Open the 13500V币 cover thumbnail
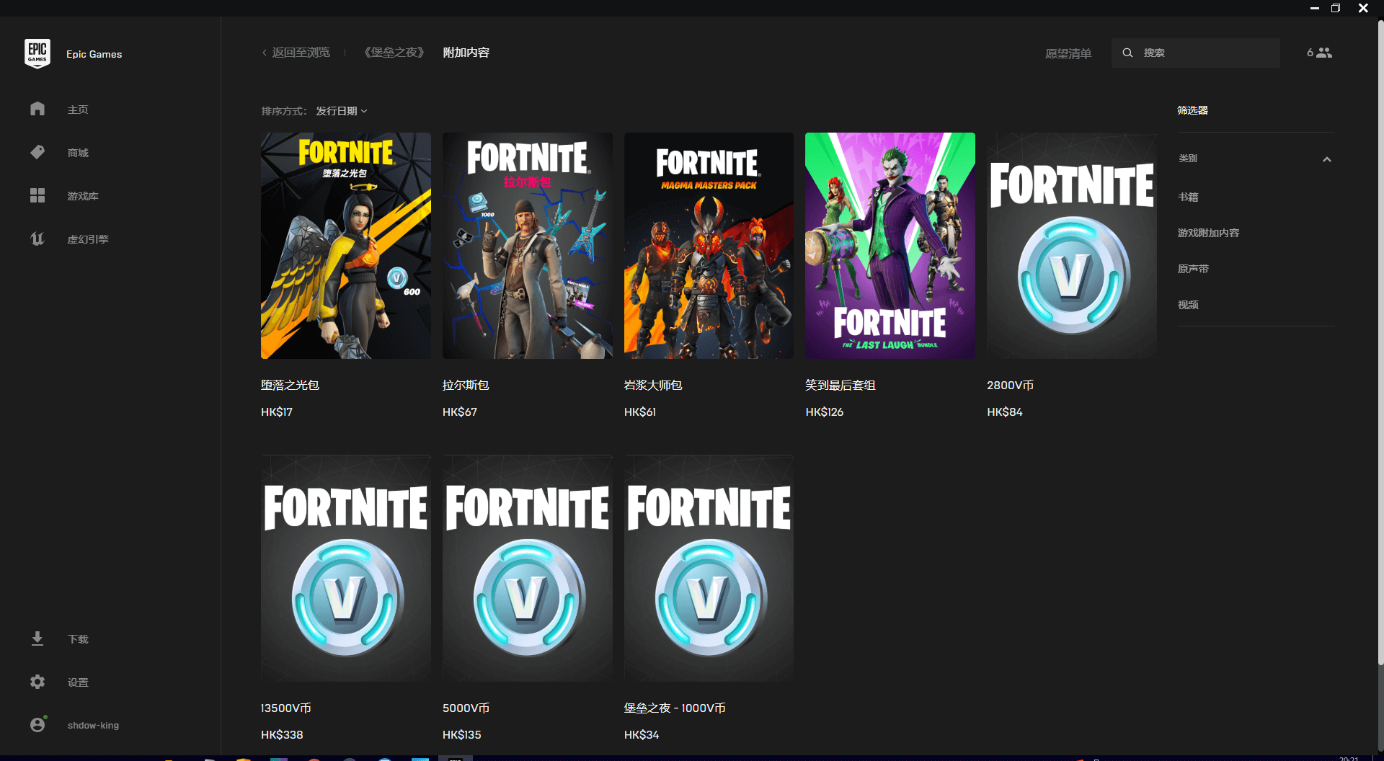Image resolution: width=1384 pixels, height=761 pixels. pos(346,569)
